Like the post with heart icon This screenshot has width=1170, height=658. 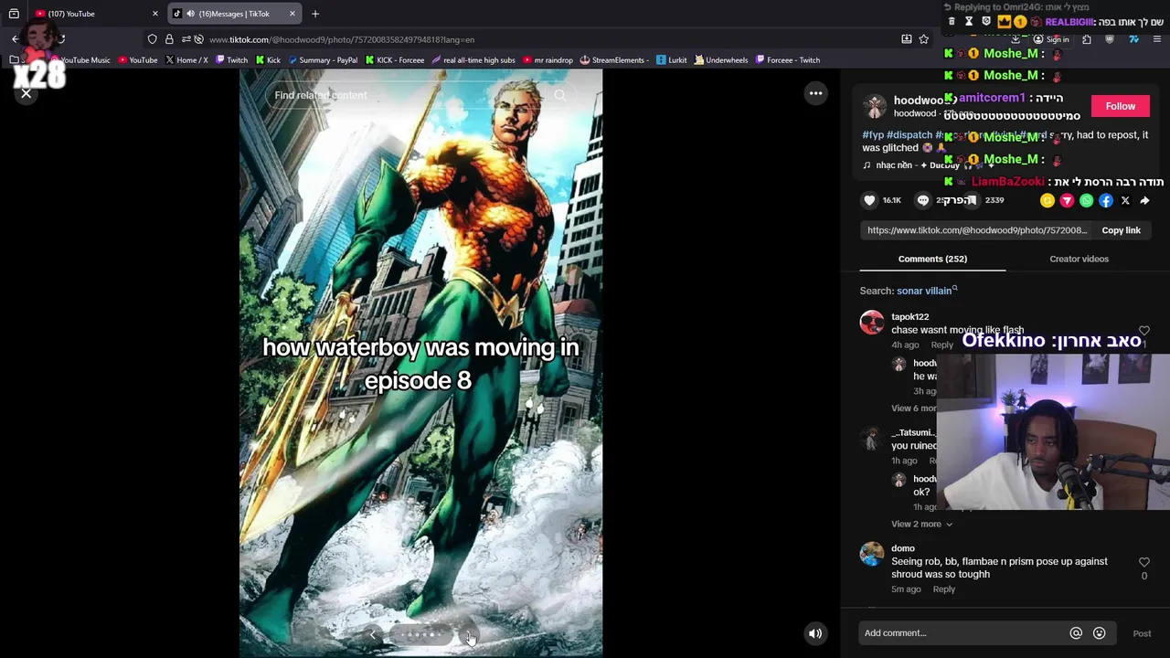pyautogui.click(x=869, y=200)
